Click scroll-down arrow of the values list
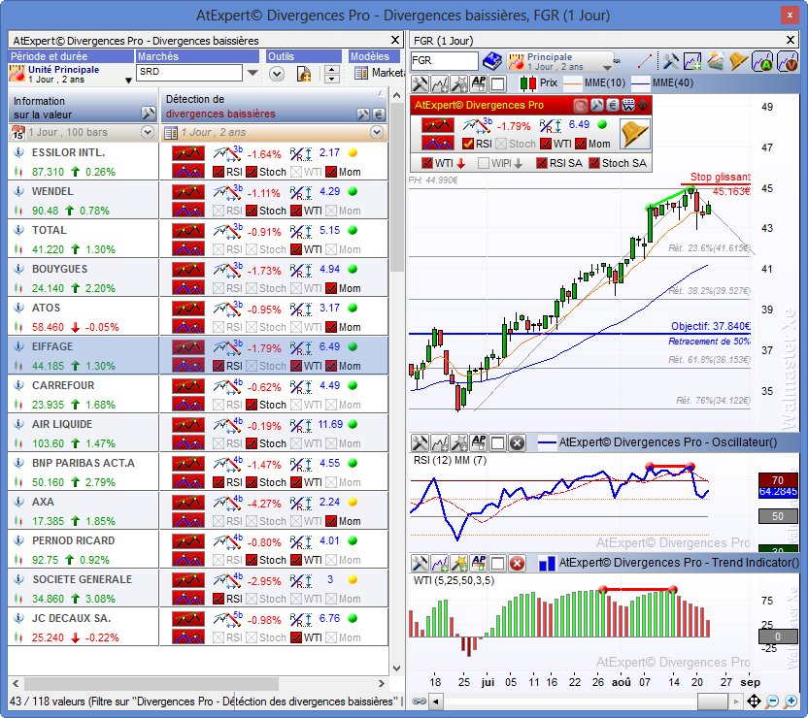This screenshot has height=718, width=808. [396, 669]
